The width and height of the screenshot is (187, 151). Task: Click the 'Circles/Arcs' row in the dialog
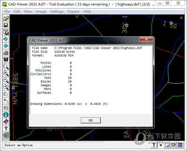tap(51, 74)
